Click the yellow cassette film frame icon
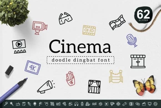The image size is (161, 108). (x=89, y=30)
